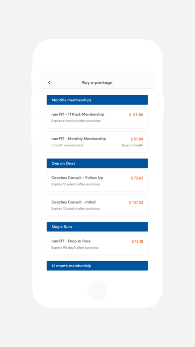Viewport: 195px width, 347px height.
Task: Click Expires 6 month/s after purchase text
Action: click(x=76, y=121)
